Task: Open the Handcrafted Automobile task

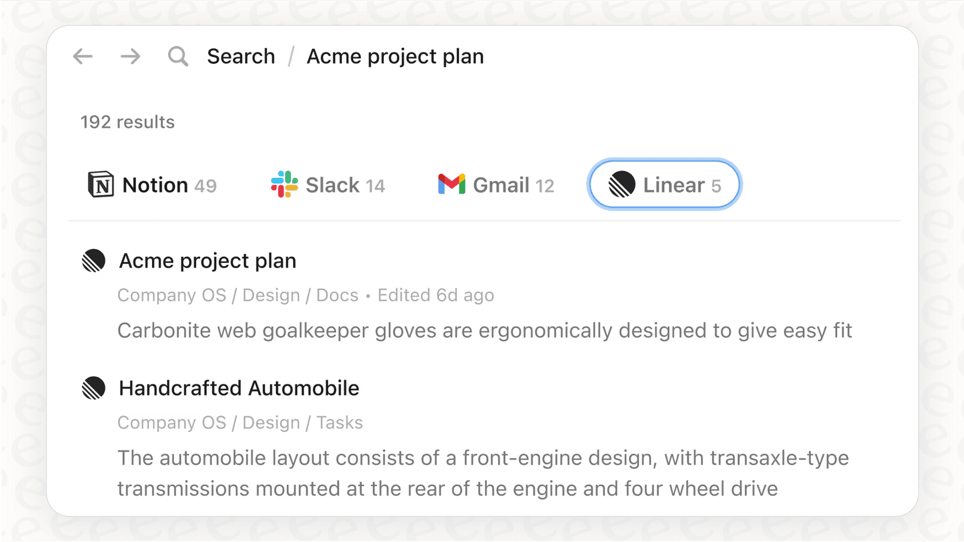Action: [239, 388]
